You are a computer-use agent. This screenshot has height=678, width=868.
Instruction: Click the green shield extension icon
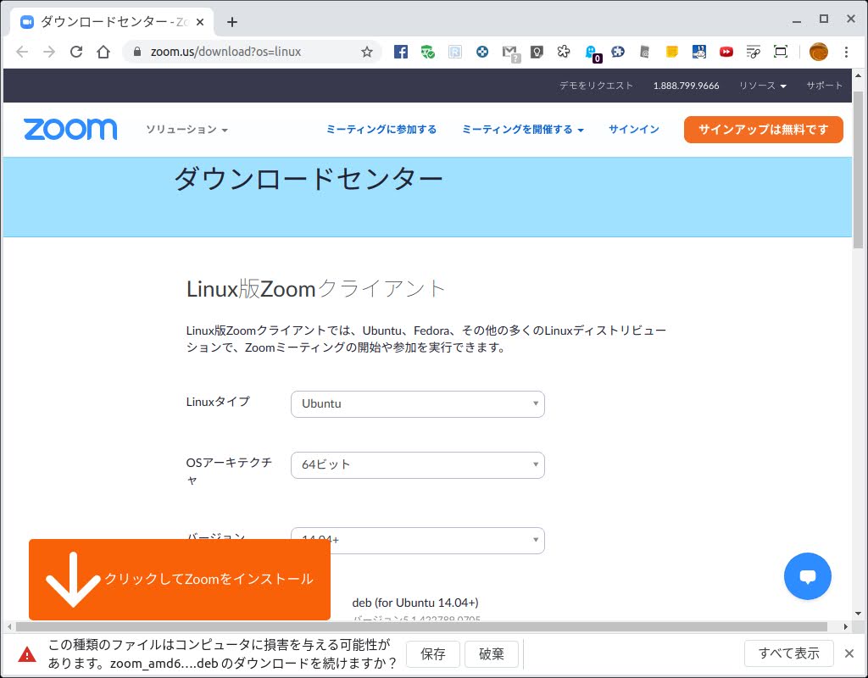428,52
